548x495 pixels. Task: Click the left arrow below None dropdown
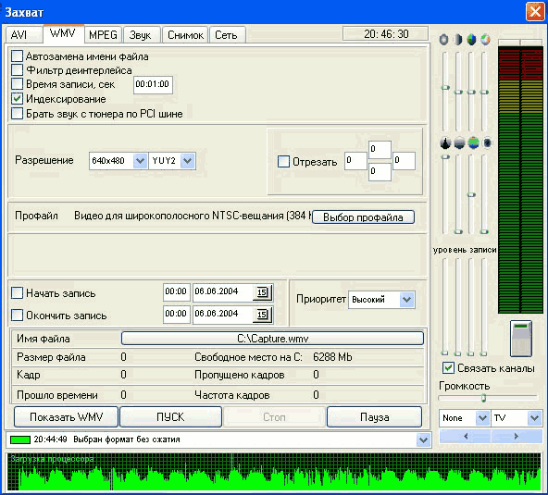tap(466, 437)
